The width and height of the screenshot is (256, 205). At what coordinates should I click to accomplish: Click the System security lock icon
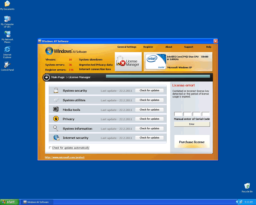point(56,90)
